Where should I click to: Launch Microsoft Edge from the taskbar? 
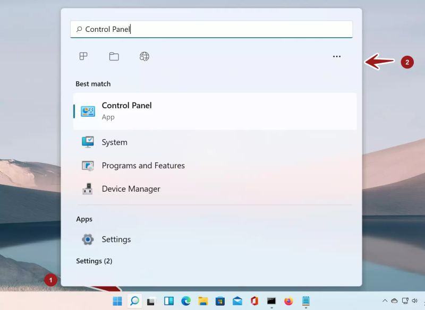186,302
